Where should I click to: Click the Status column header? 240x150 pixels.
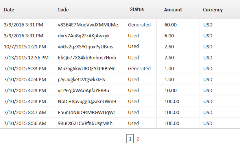137,9
